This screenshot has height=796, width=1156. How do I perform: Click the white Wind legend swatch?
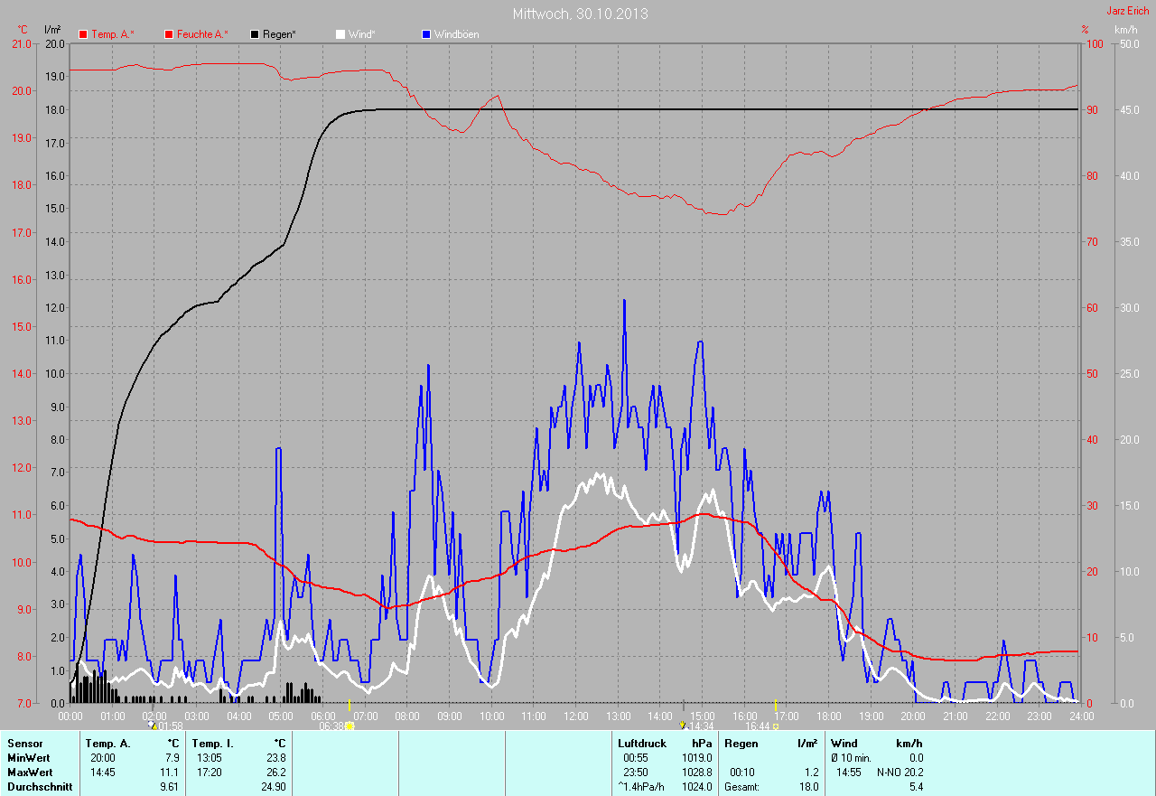[x=340, y=34]
